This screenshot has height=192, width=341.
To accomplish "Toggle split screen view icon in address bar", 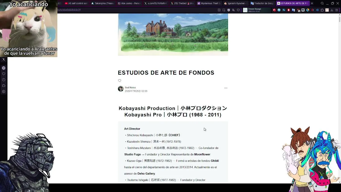I will 219,10.
